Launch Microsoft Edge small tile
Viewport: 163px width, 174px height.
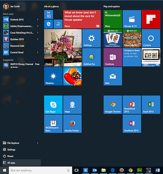(x=48, y=24)
